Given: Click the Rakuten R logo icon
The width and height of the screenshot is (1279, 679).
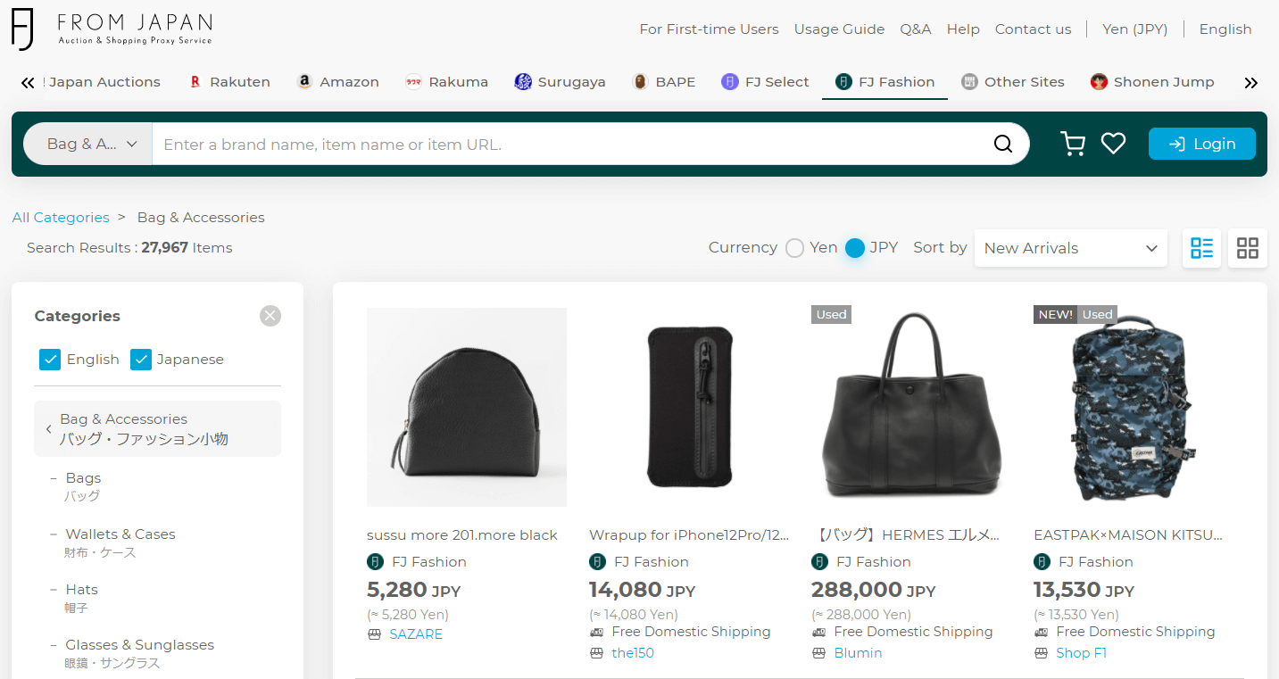Looking at the screenshot, I should tap(195, 82).
